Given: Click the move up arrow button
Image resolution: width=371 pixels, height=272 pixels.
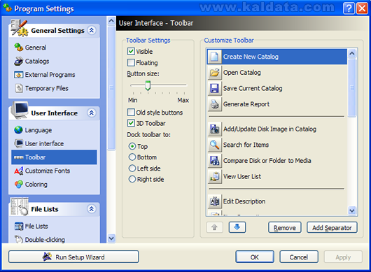Looking at the screenshot, I should tap(214, 227).
